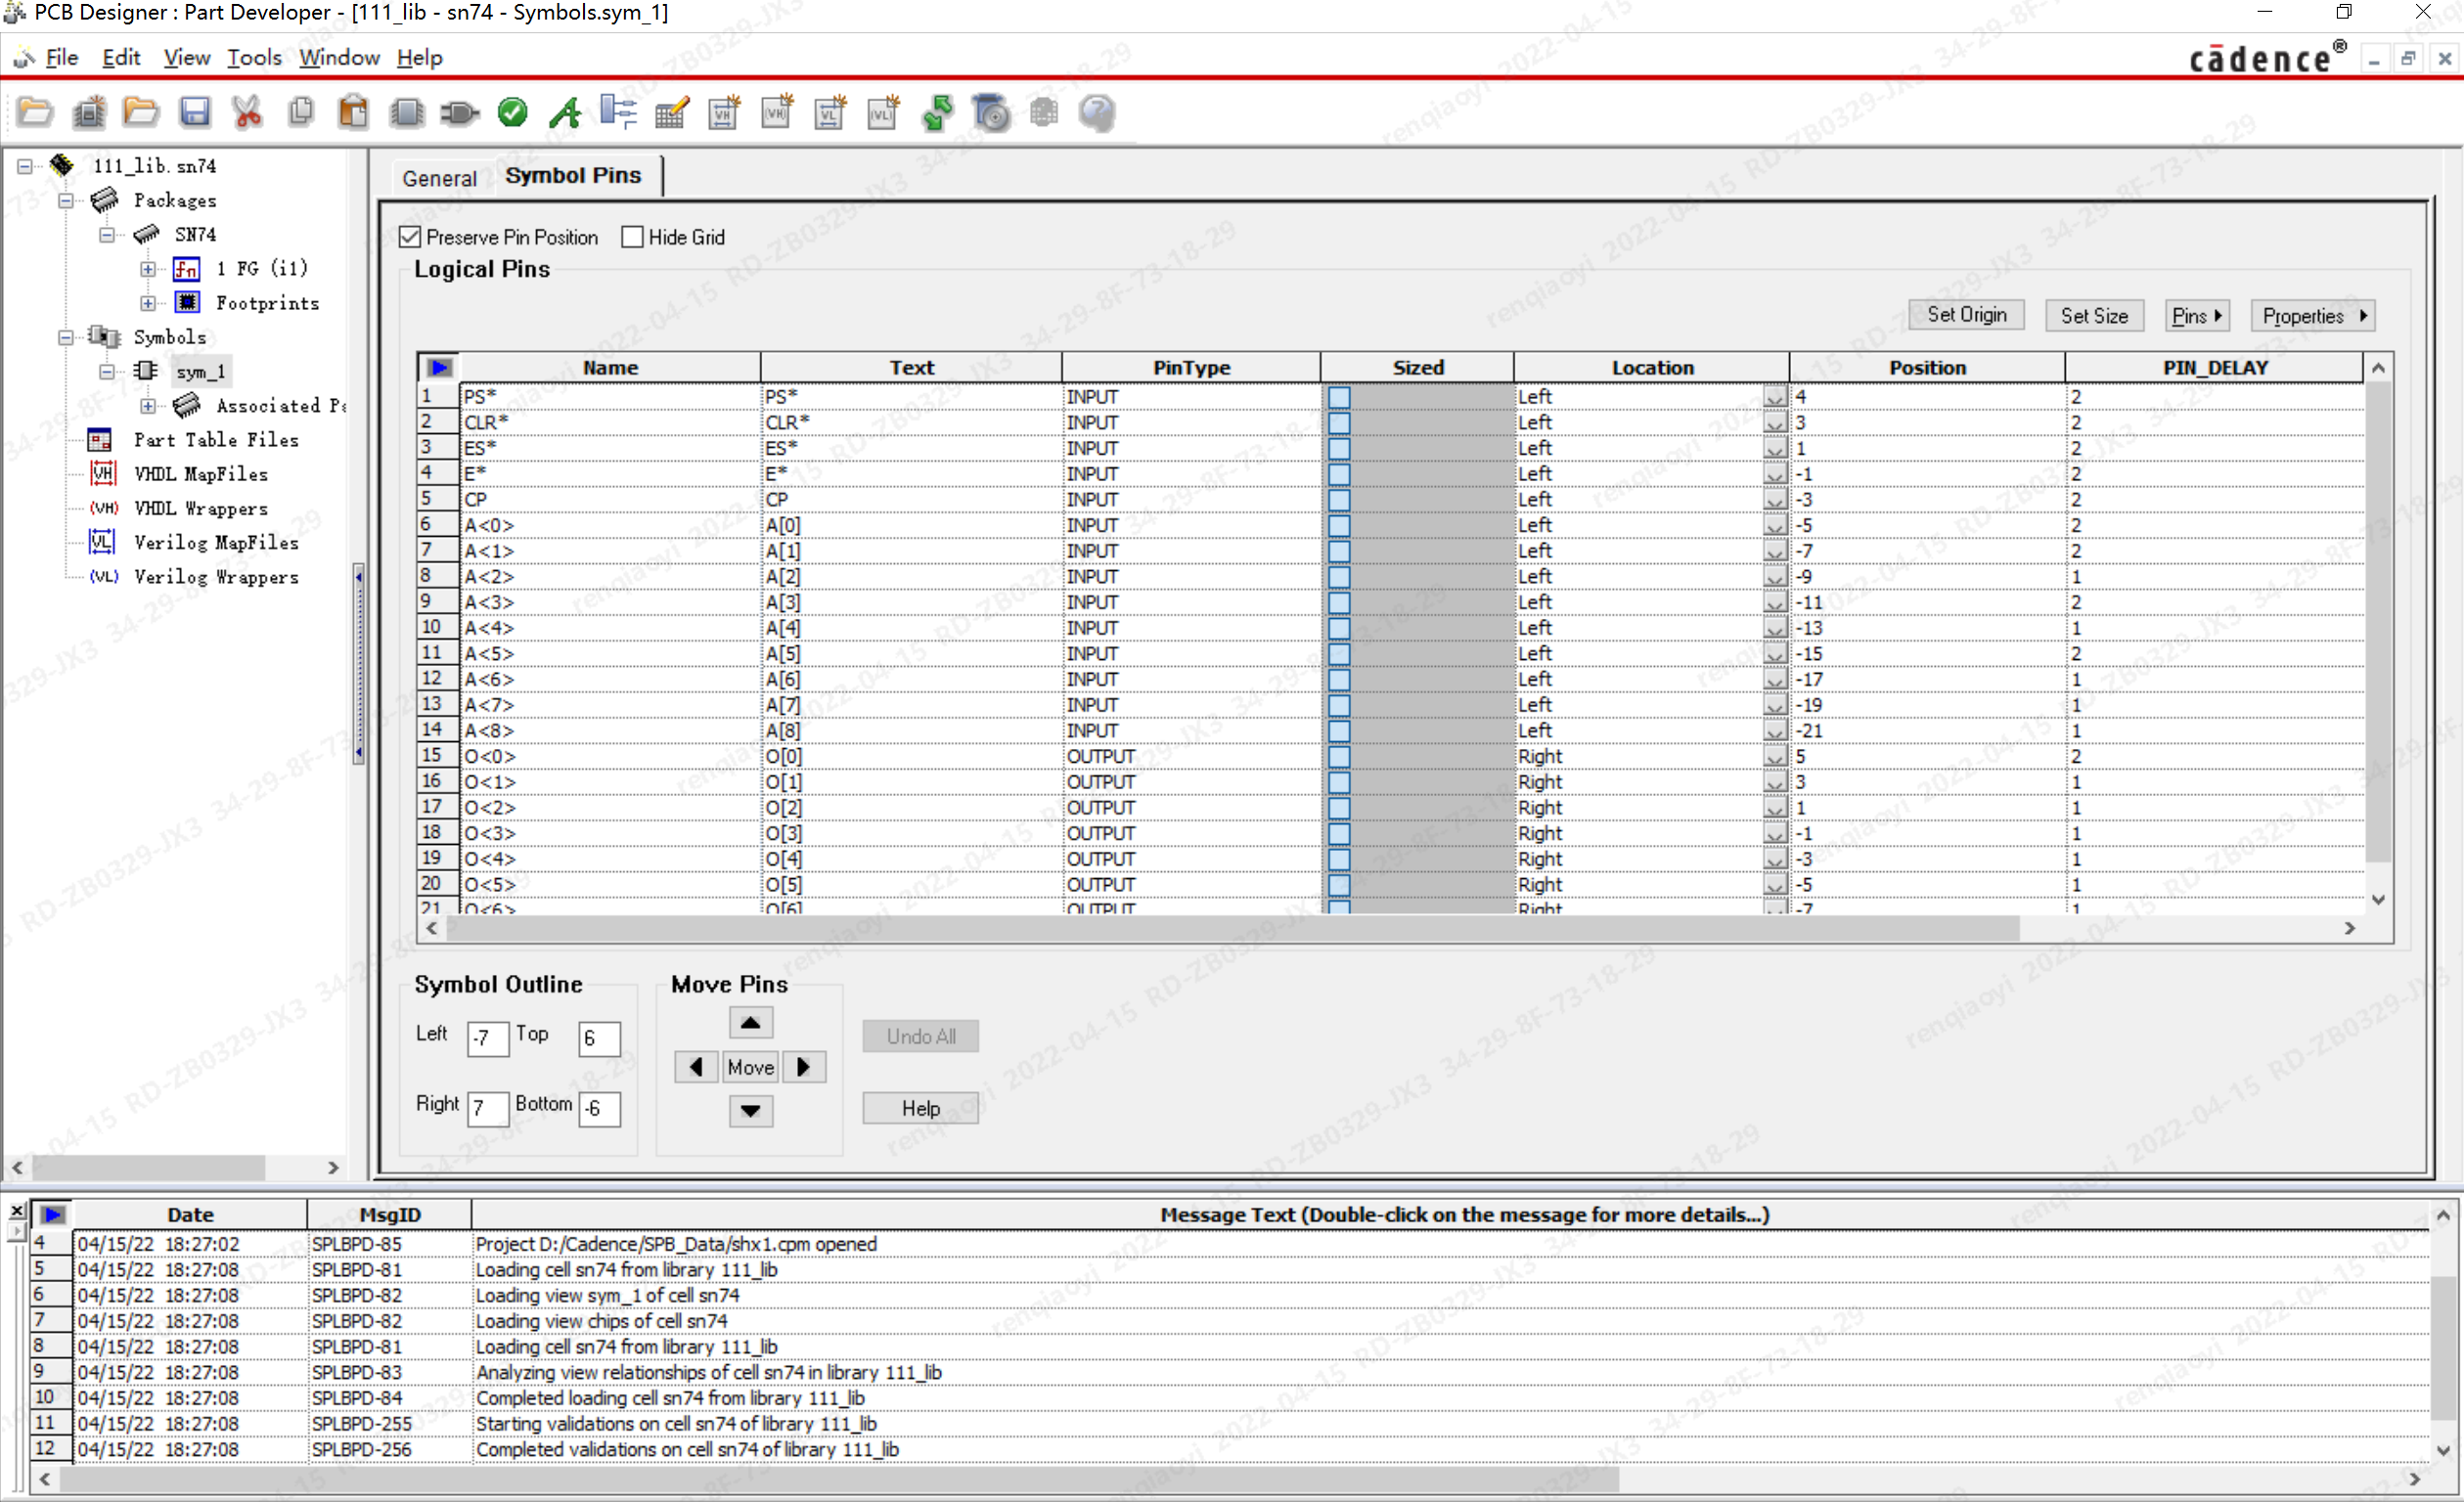Click the open project folder icon
This screenshot has width=2464, height=1502.
coord(35,112)
